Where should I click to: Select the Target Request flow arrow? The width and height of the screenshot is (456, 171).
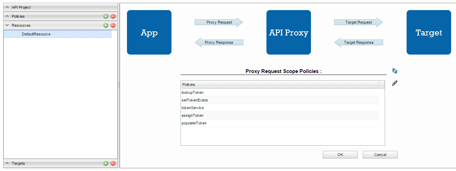tap(359, 22)
